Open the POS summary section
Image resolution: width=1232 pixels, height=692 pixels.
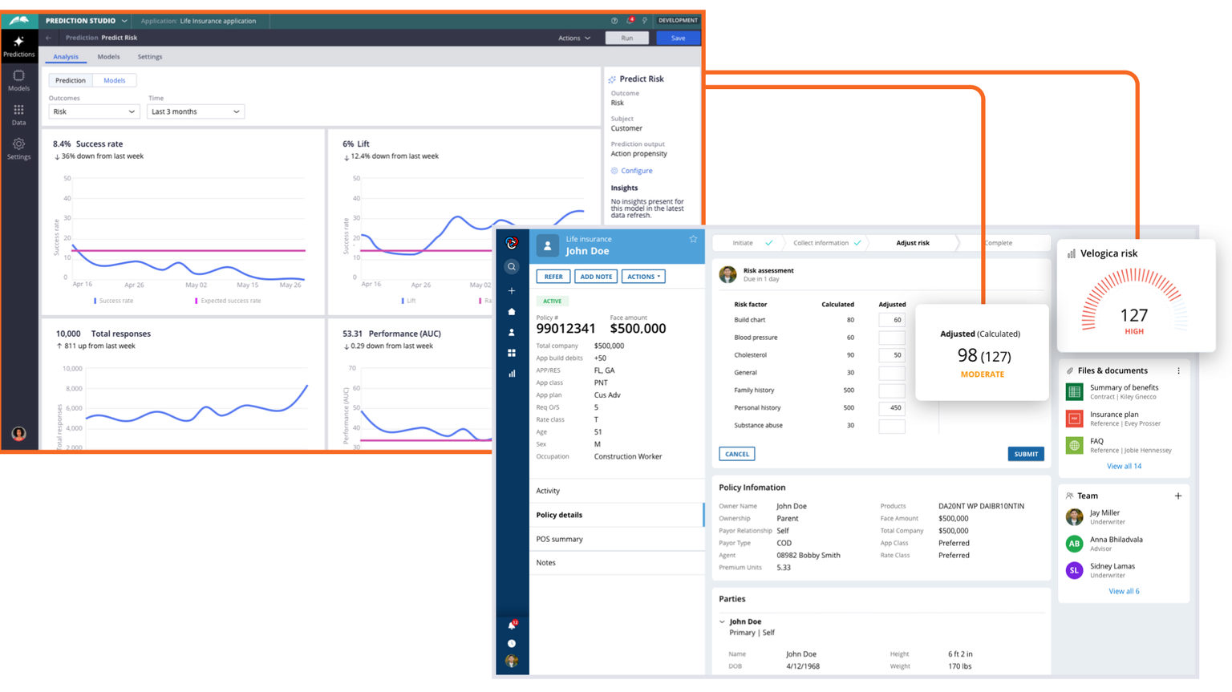[559, 539]
